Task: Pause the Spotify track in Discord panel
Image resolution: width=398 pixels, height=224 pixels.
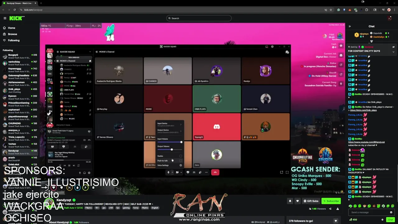Action: click(69, 166)
